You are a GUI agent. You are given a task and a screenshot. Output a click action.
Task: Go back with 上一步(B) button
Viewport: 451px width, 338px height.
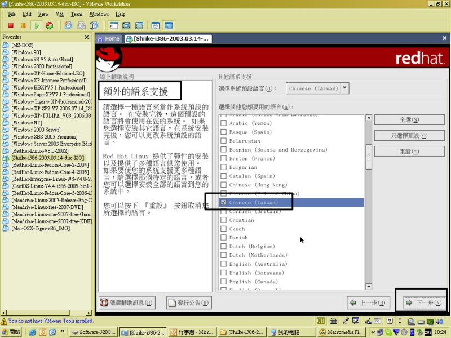(x=369, y=303)
